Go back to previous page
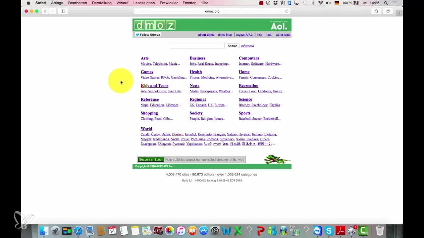The image size is (424, 238). (x=45, y=11)
